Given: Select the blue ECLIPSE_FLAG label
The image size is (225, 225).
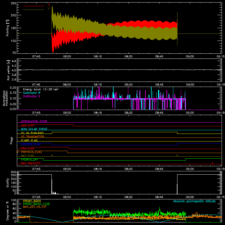Looking at the screenshot, I should (31, 144).
